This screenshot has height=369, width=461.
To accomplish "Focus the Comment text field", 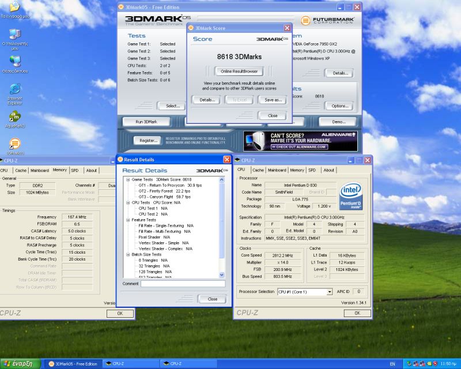I will (183, 284).
